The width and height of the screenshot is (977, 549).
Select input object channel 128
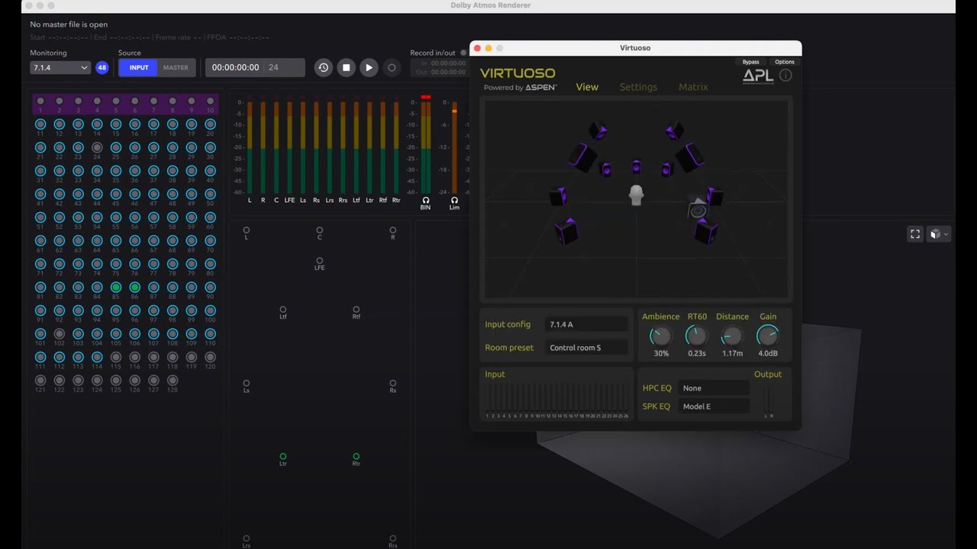(x=173, y=380)
